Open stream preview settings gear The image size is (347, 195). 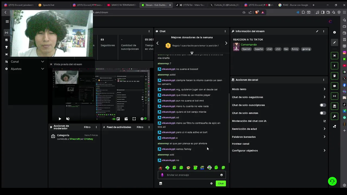(142, 119)
